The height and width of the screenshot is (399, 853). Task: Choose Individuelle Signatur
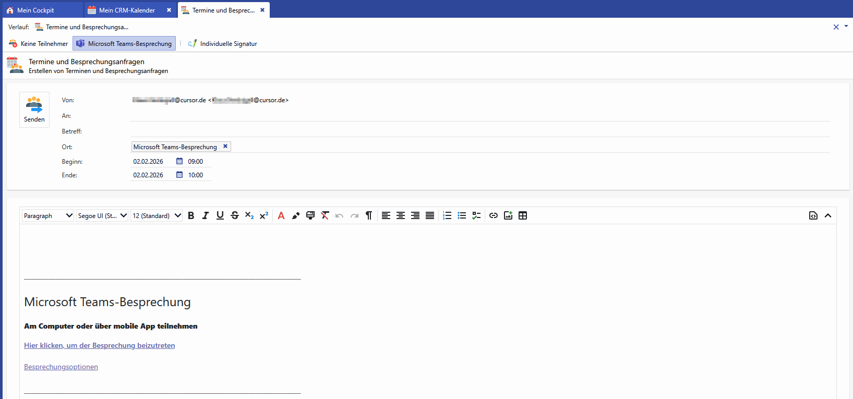pos(223,44)
